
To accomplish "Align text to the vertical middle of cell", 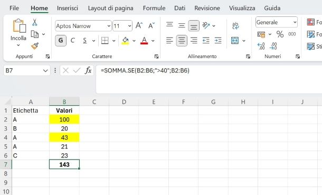I will coord(182,25).
